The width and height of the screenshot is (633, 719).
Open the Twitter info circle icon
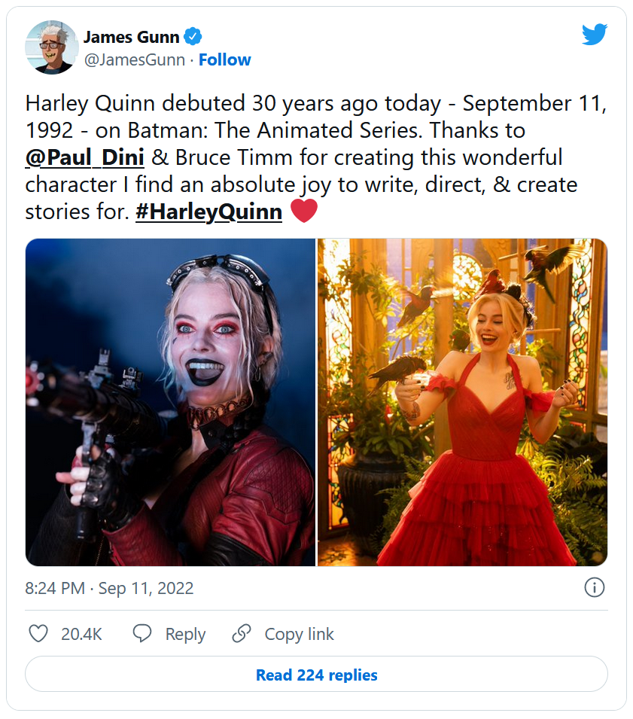pyautogui.click(x=594, y=588)
